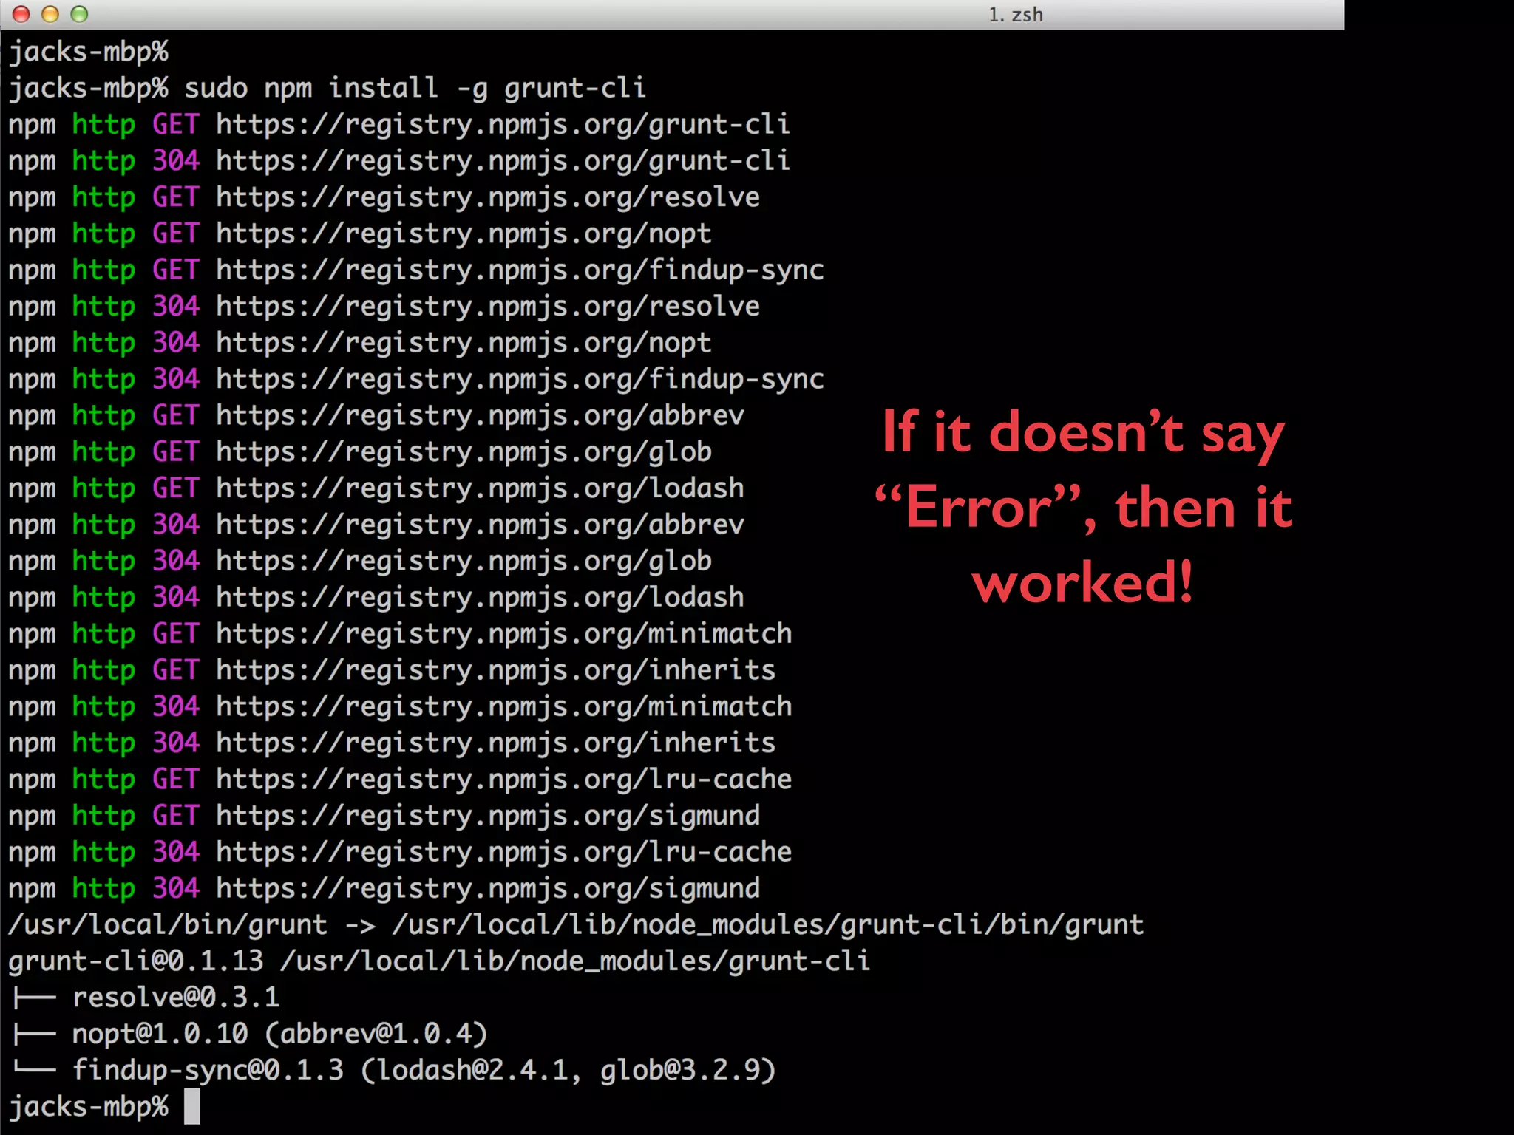Click the "nopt@1.0.10 (abbrev@1.0.4)" dependency row

[251, 1034]
